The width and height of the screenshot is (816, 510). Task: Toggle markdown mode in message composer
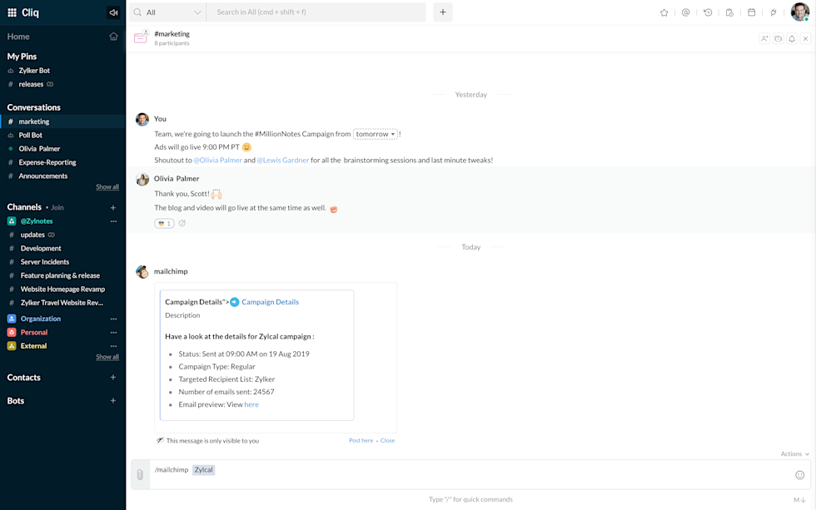pyautogui.click(x=799, y=499)
